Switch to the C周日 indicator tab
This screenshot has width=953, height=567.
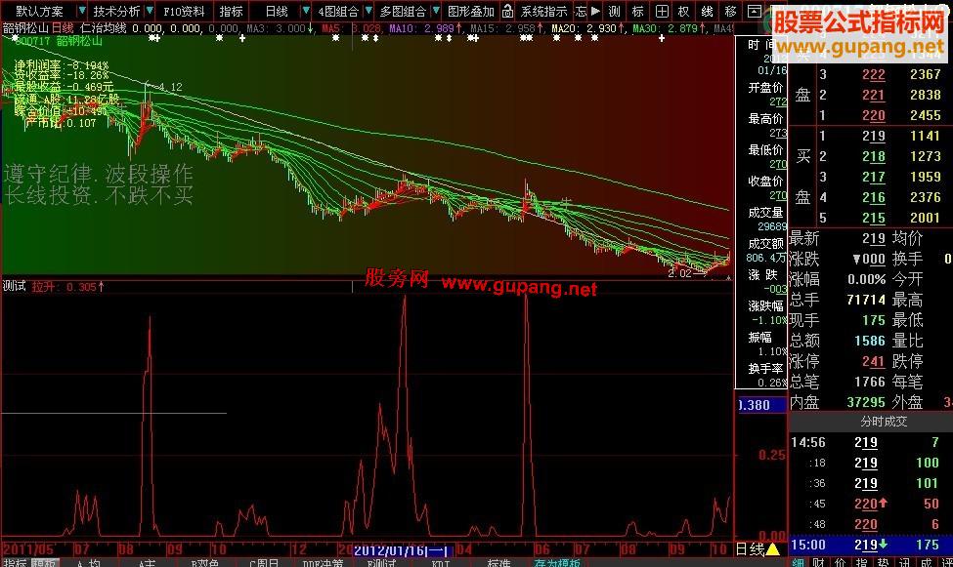coord(263,563)
